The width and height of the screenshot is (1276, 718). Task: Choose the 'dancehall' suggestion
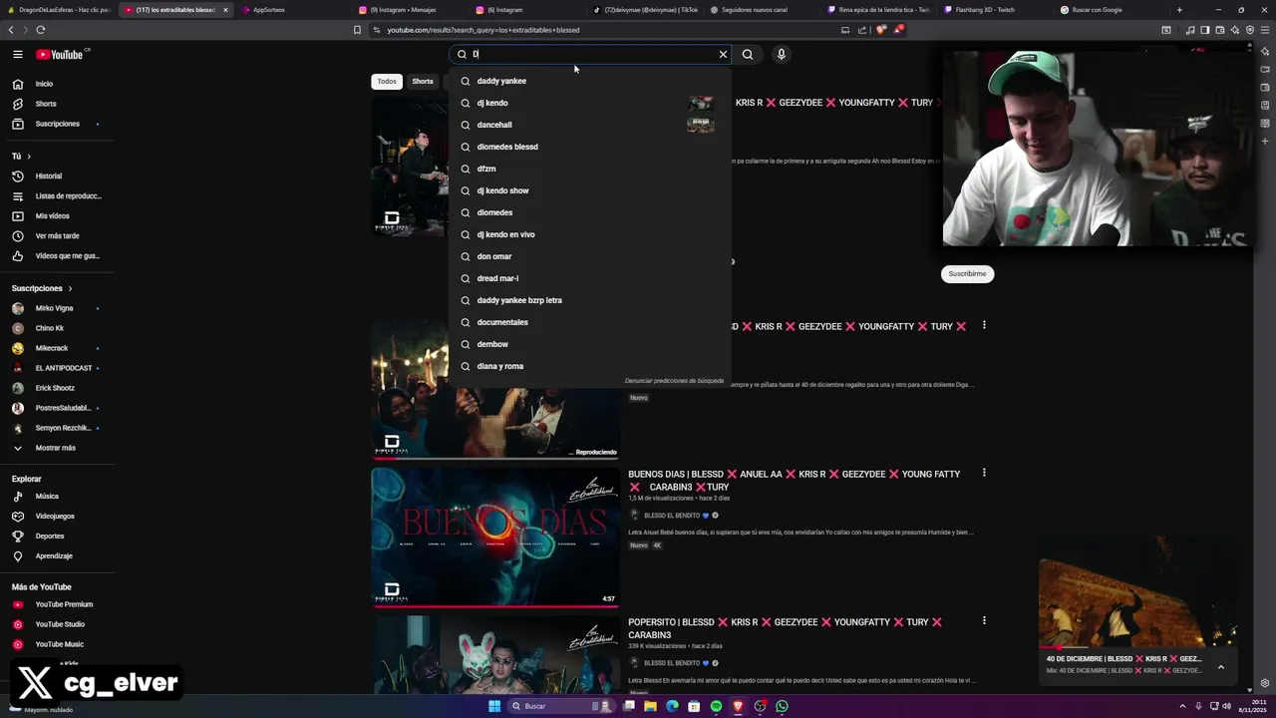[589, 125]
